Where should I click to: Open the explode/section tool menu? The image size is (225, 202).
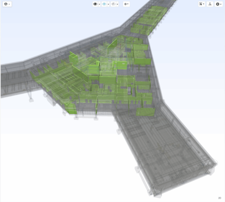(x=126, y=4)
